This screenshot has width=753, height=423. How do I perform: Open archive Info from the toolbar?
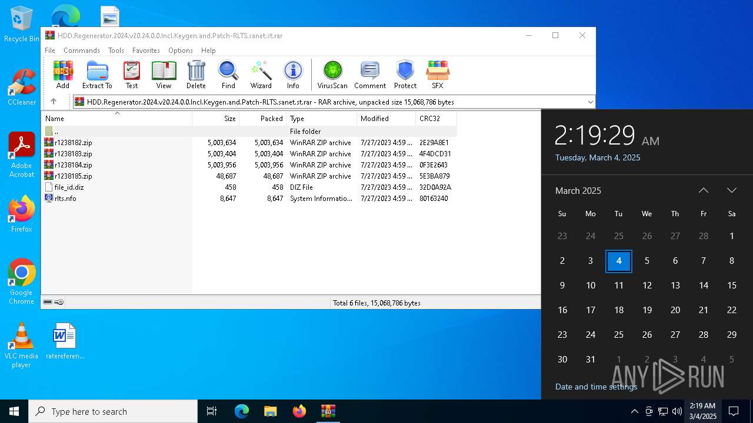[293, 75]
